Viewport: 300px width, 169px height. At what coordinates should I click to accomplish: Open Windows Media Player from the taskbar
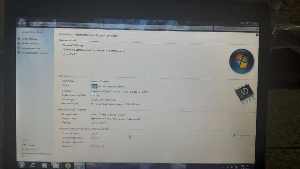click(44, 165)
